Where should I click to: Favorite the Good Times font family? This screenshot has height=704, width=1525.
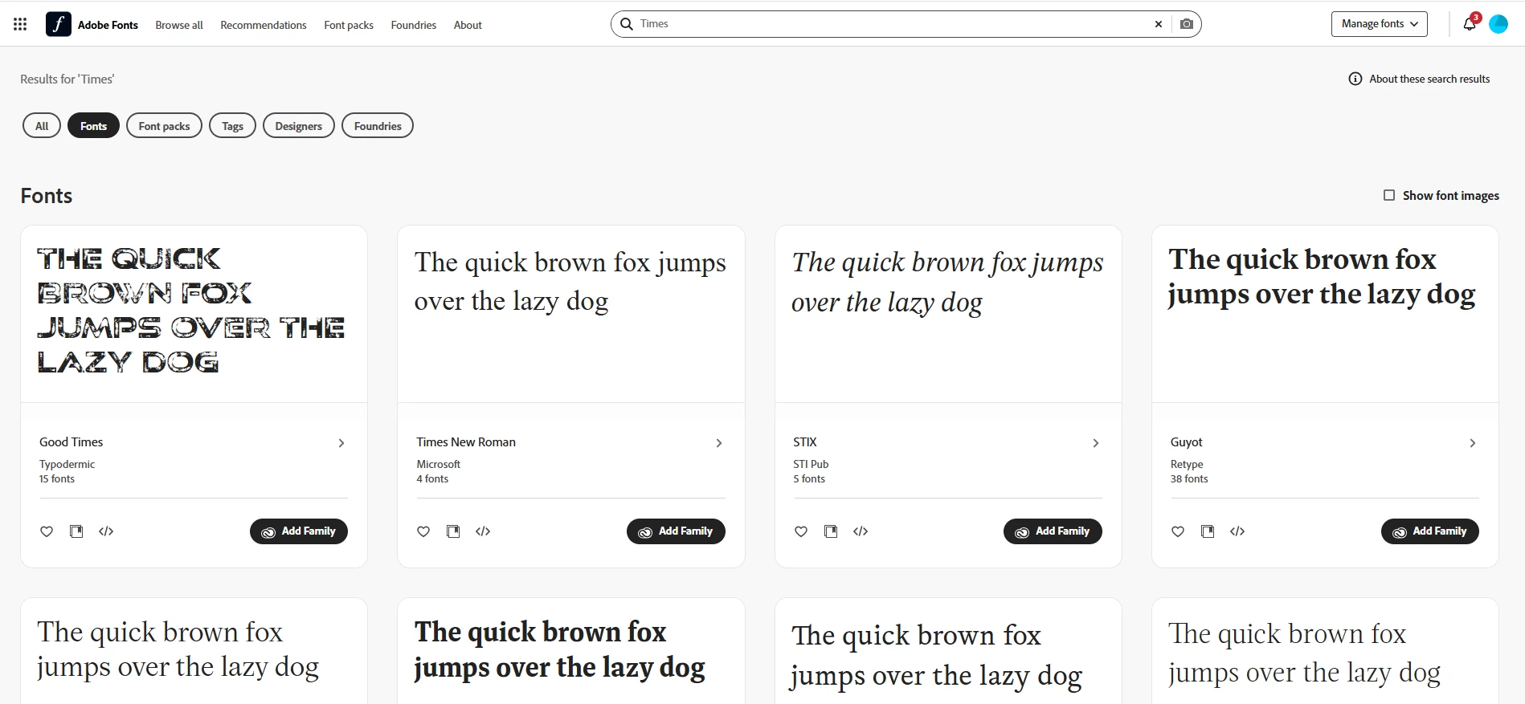(47, 531)
